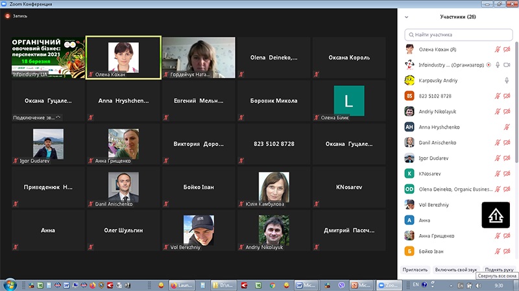The width and height of the screenshot is (519, 291).
Task: Select the Оксана Король video tile
Action: (349, 58)
